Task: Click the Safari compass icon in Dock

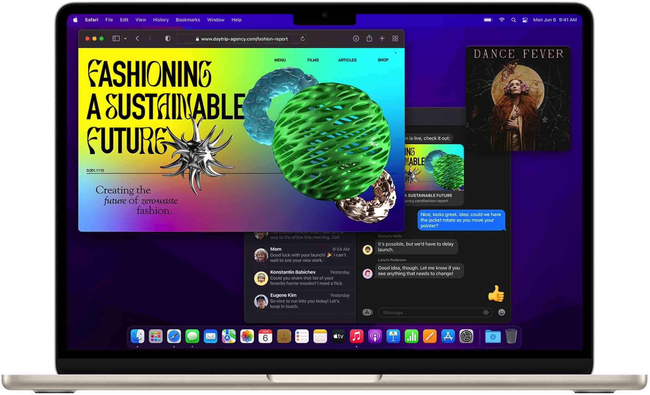Action: pyautogui.click(x=174, y=336)
